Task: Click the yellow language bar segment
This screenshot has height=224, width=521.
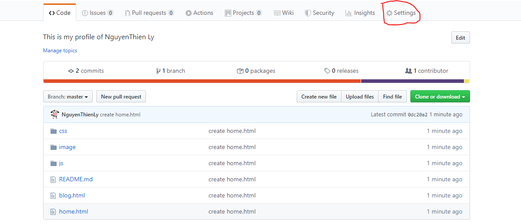Action: (x=467, y=81)
